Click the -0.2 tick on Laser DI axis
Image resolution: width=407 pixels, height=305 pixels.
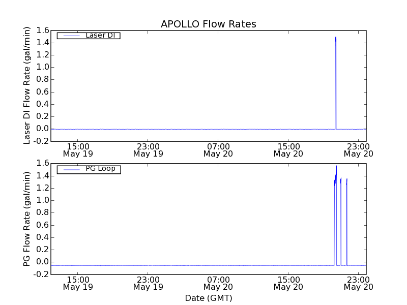coord(41,141)
